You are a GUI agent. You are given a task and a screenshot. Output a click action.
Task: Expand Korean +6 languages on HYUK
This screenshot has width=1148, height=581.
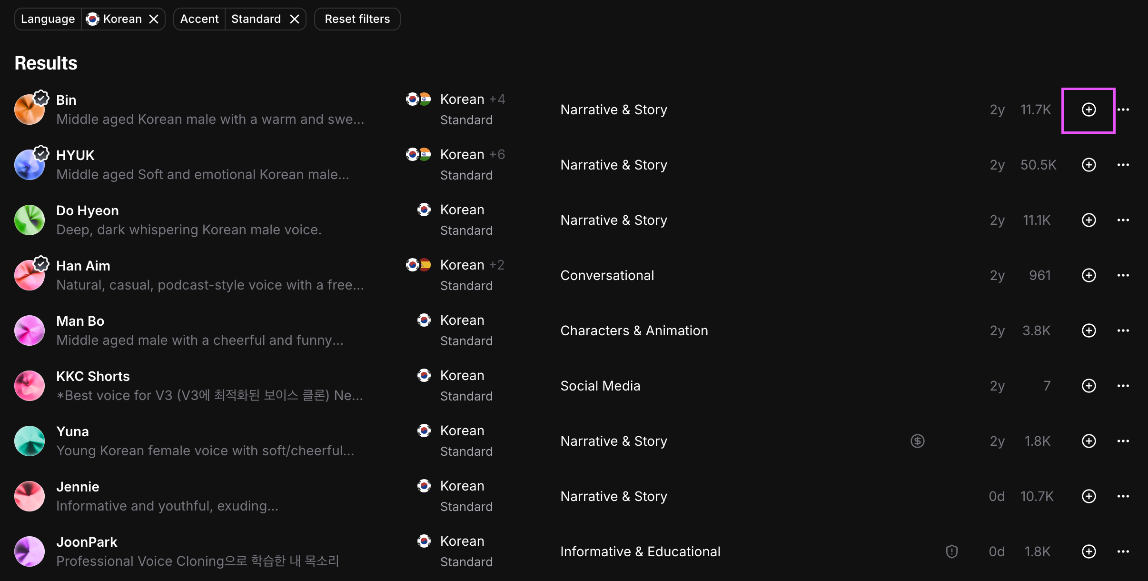[497, 155]
